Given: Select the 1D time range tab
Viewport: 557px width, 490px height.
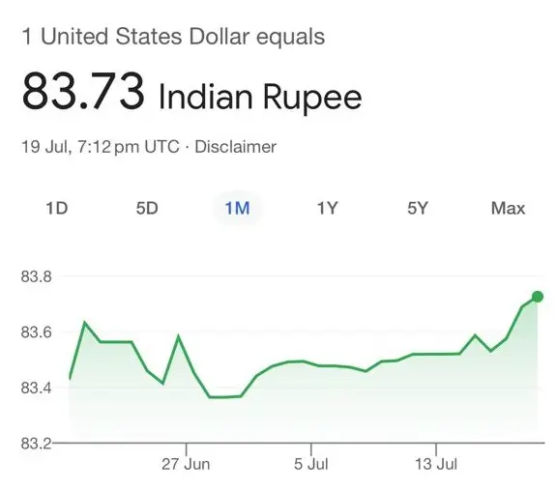Looking at the screenshot, I should point(57,208).
